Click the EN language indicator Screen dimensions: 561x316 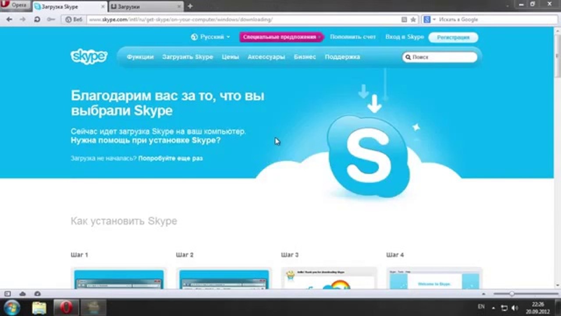point(481,306)
